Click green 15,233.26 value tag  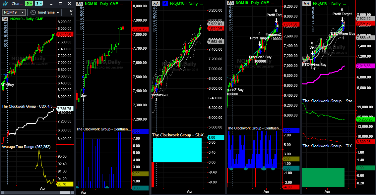(365, 119)
